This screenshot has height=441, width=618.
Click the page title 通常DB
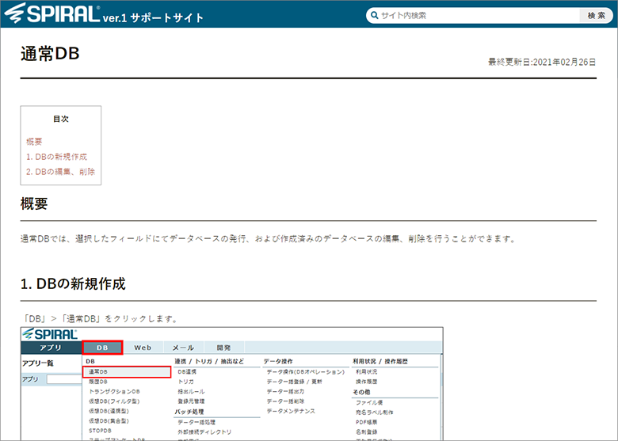click(x=50, y=54)
